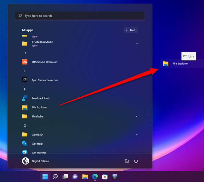Click the FinalWire folder icon
204x182 pixels.
(25, 116)
